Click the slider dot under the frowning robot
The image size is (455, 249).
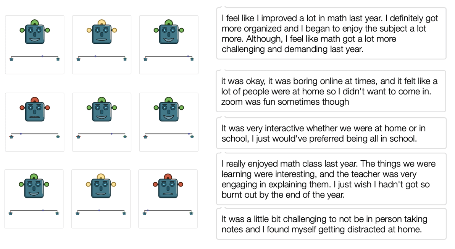pyautogui.click(x=148, y=210)
